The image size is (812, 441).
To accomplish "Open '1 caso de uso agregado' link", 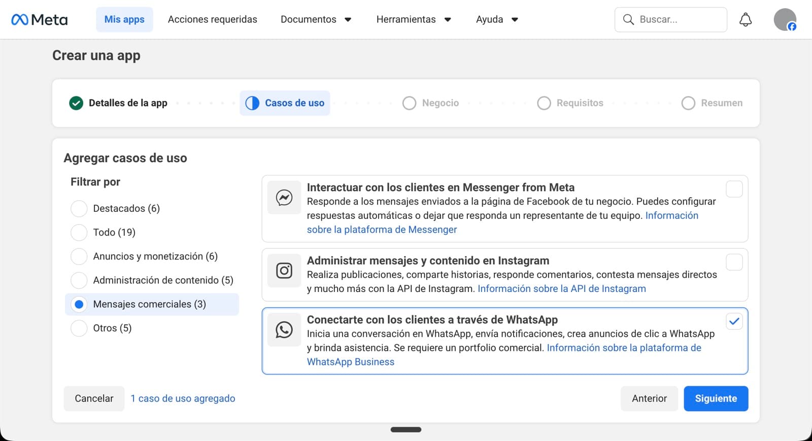I will tap(183, 398).
